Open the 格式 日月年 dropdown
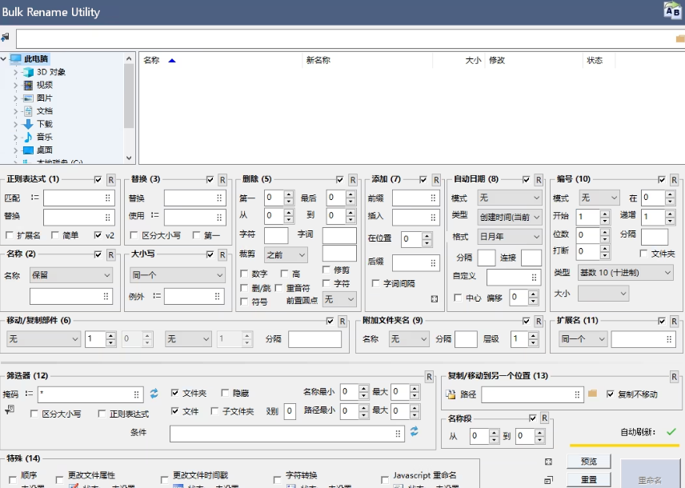Viewport: 685px width, 488px height. click(x=510, y=236)
